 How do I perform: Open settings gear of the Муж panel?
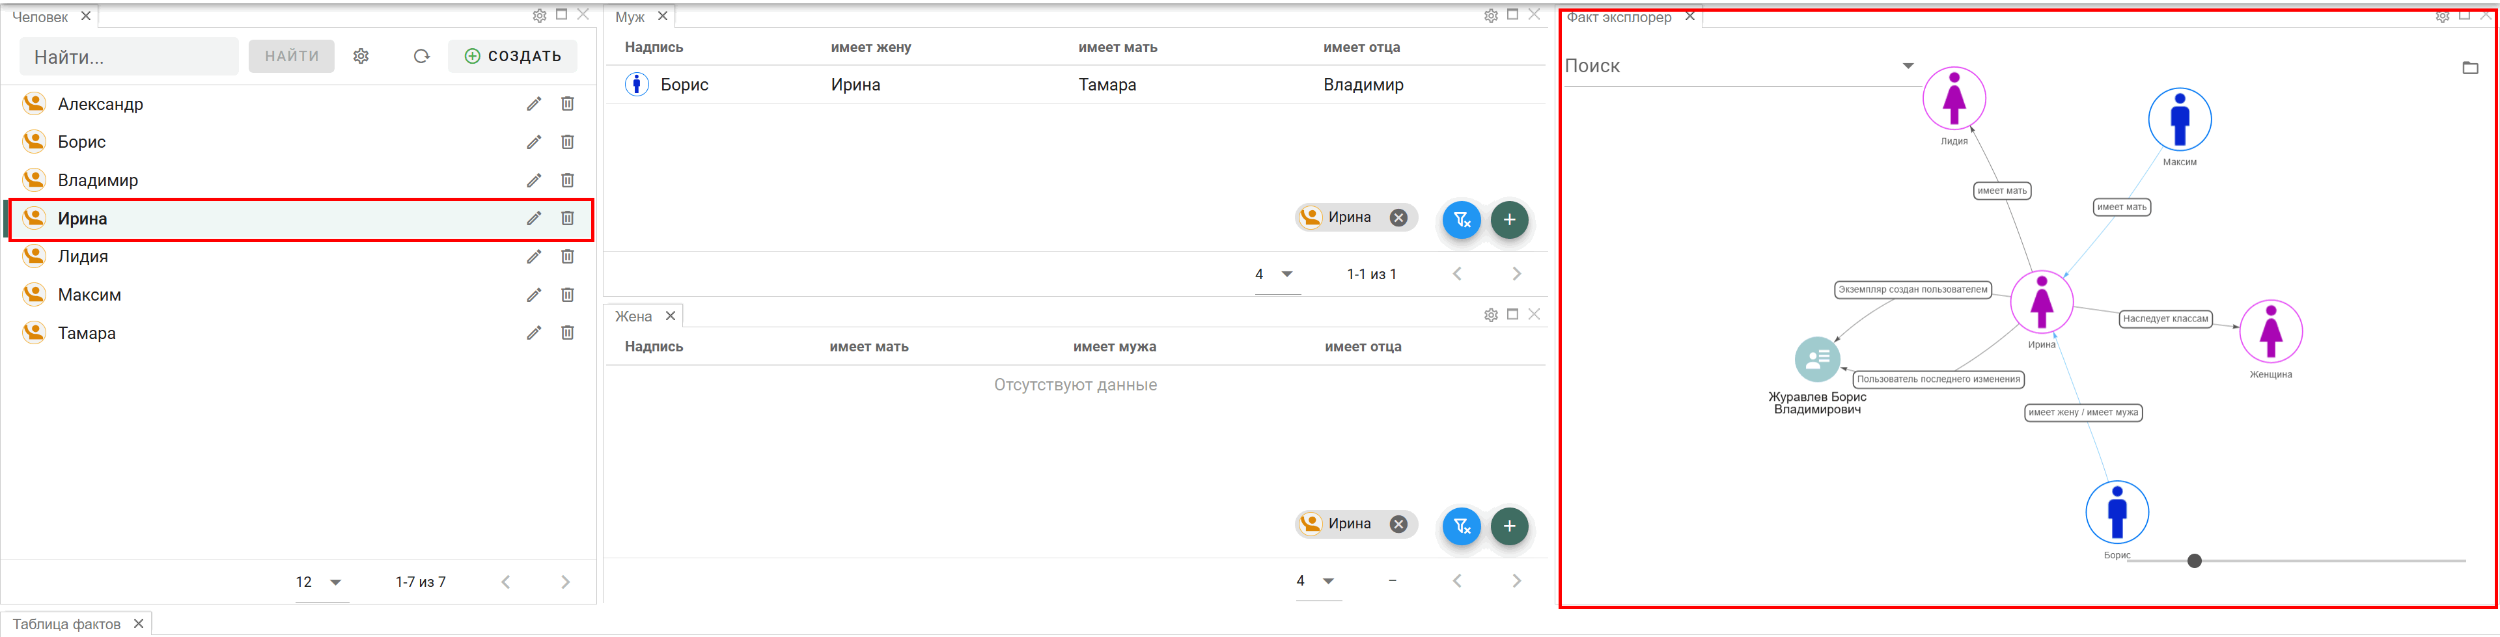1492,16
